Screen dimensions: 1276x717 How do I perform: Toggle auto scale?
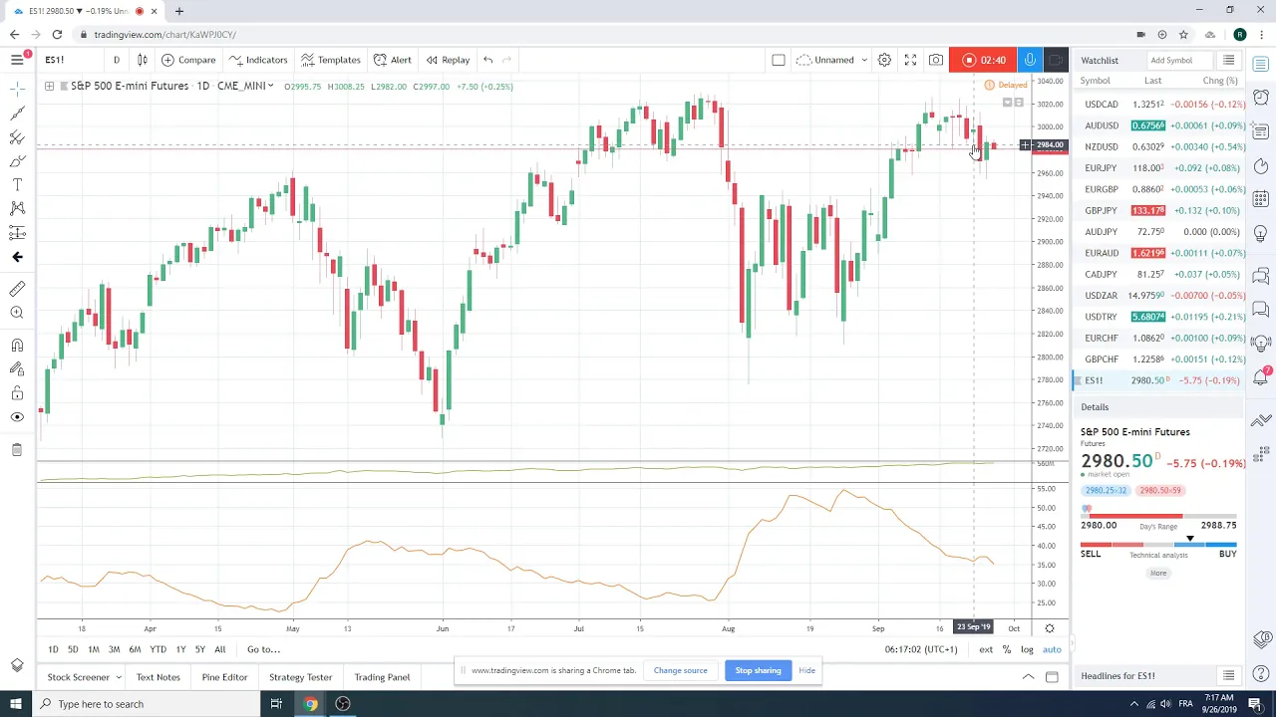[1052, 650]
